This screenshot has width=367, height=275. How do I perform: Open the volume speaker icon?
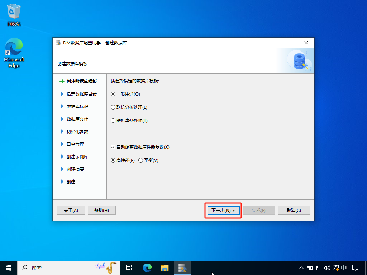pyautogui.click(x=327, y=268)
